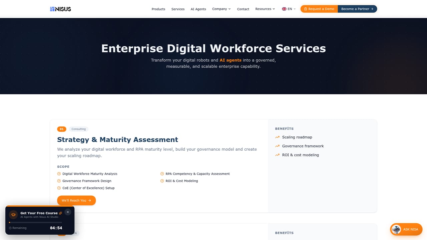Go to the AI Agents page
This screenshot has width=427, height=240.
coord(198,9)
